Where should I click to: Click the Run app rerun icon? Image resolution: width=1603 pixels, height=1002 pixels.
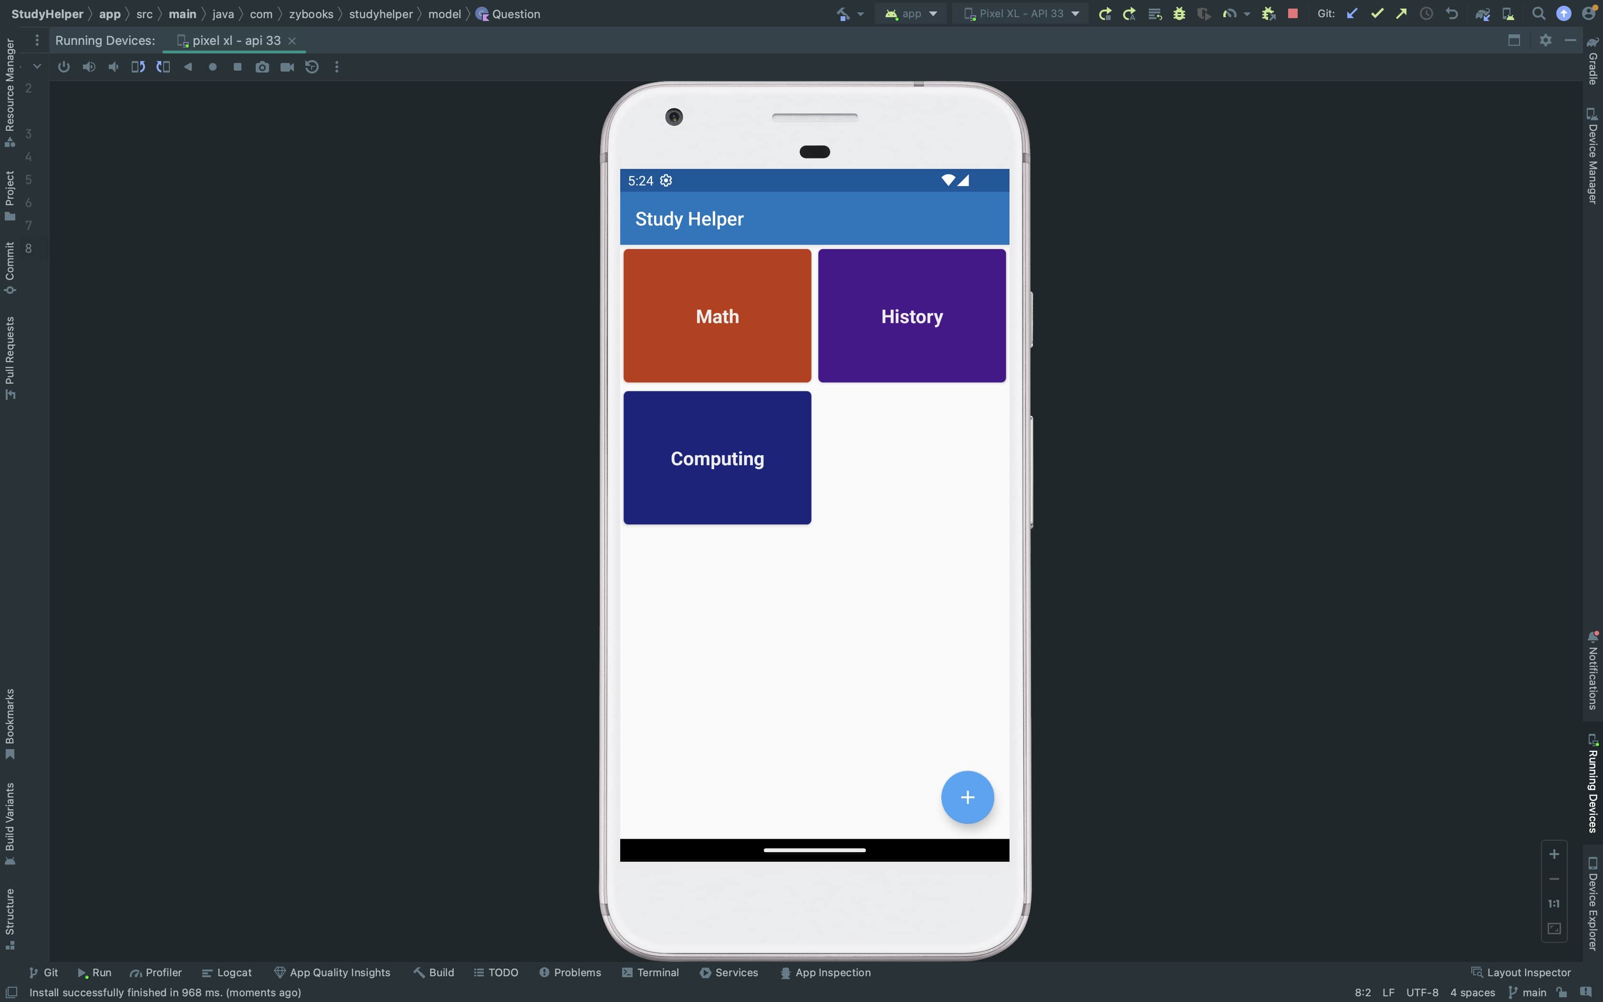[x=1104, y=14]
